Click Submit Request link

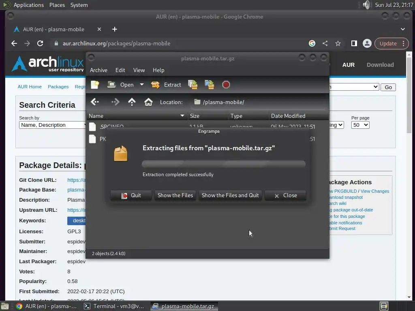[342, 228]
